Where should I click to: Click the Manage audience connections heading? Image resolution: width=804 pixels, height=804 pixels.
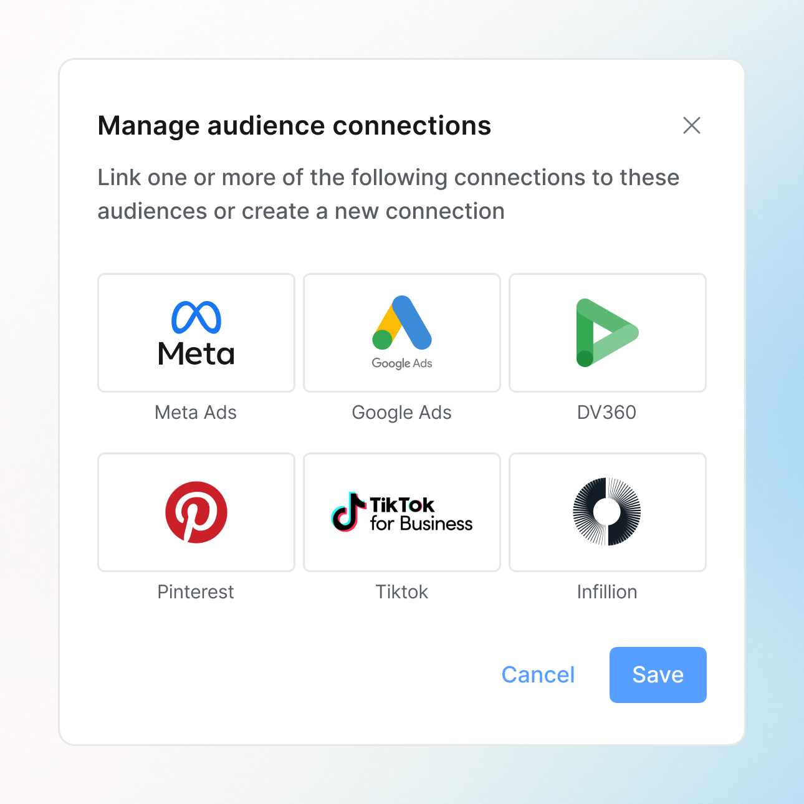294,126
